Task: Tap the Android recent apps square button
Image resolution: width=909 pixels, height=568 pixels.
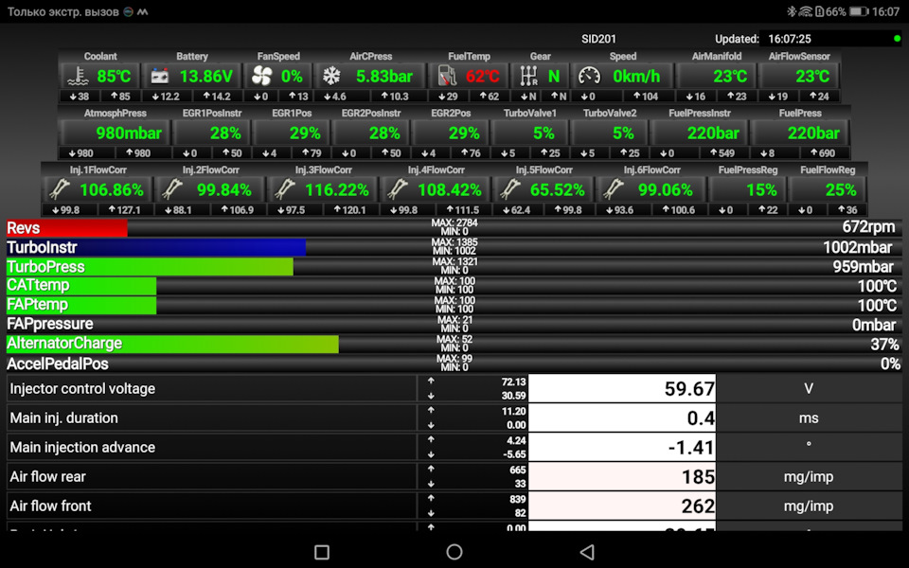Action: pos(322,552)
